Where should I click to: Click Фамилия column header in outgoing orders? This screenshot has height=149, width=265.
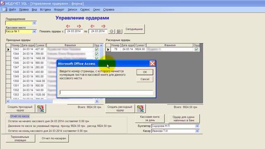[x=170, y=45]
